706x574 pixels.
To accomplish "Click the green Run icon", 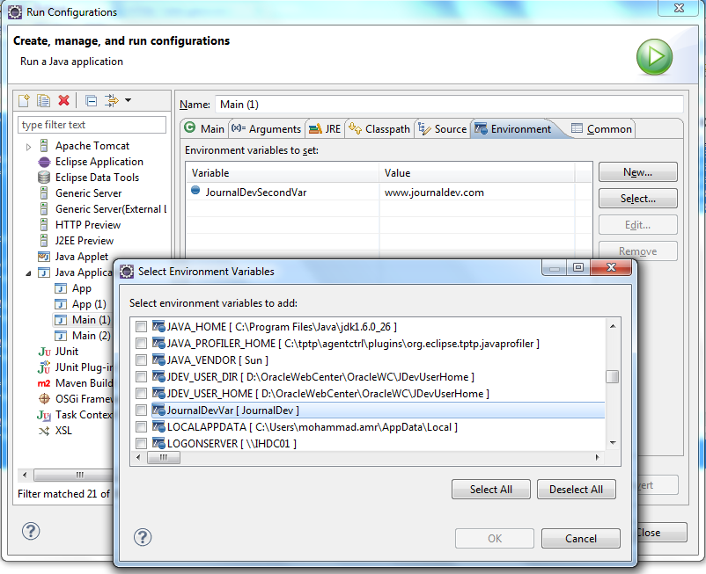I will pos(654,56).
